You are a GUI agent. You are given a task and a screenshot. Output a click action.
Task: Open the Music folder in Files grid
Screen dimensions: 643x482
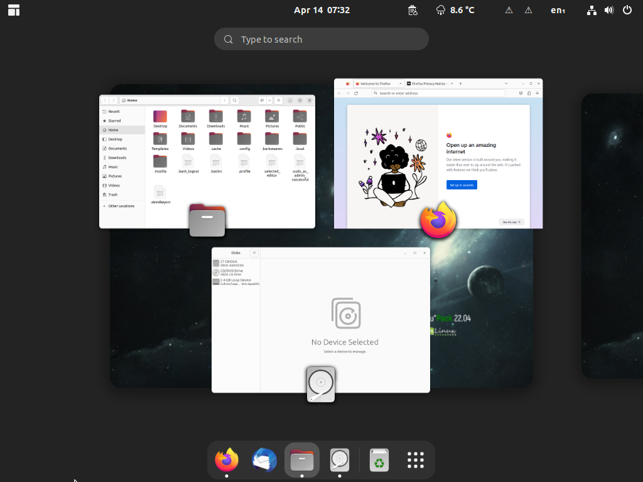pos(244,119)
